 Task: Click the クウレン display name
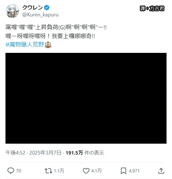click(x=33, y=8)
